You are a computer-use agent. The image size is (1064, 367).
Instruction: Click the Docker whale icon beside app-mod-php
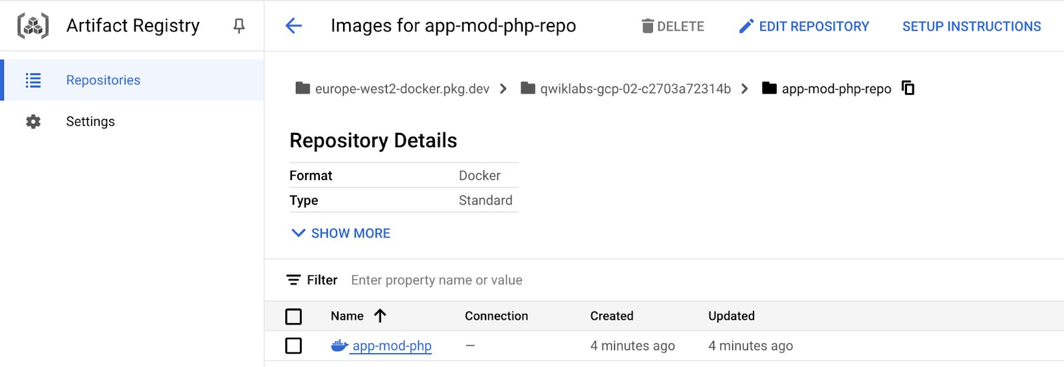tap(339, 346)
